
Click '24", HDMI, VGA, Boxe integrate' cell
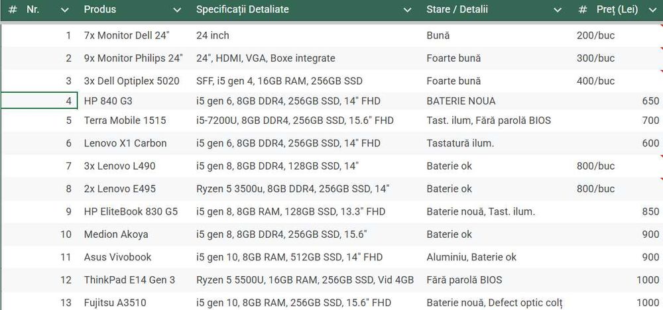(266, 58)
